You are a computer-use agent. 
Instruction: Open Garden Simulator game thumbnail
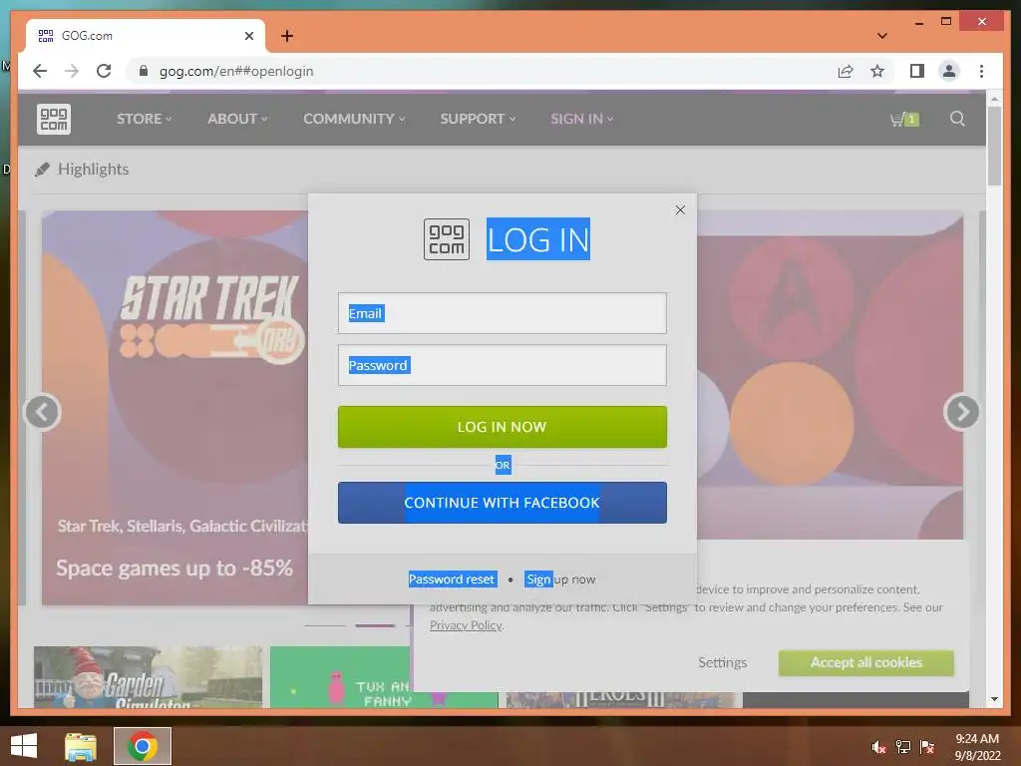pyautogui.click(x=148, y=677)
